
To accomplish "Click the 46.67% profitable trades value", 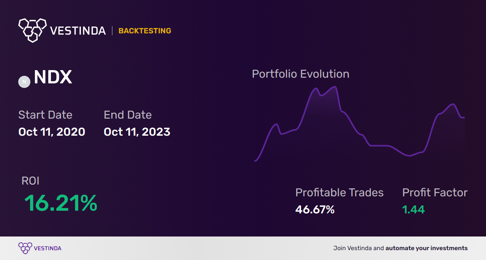I will [315, 210].
